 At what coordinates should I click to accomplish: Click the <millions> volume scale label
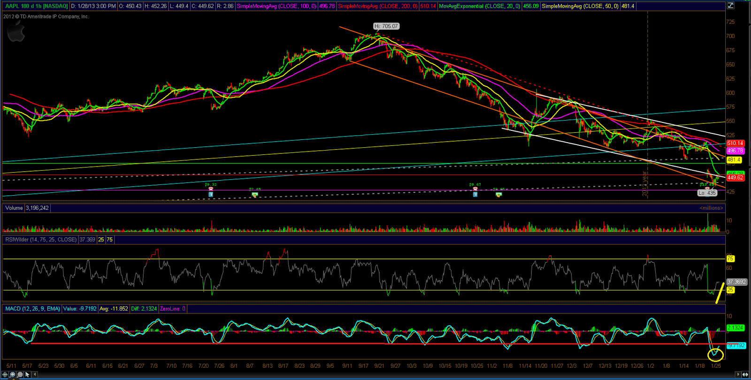(x=711, y=208)
